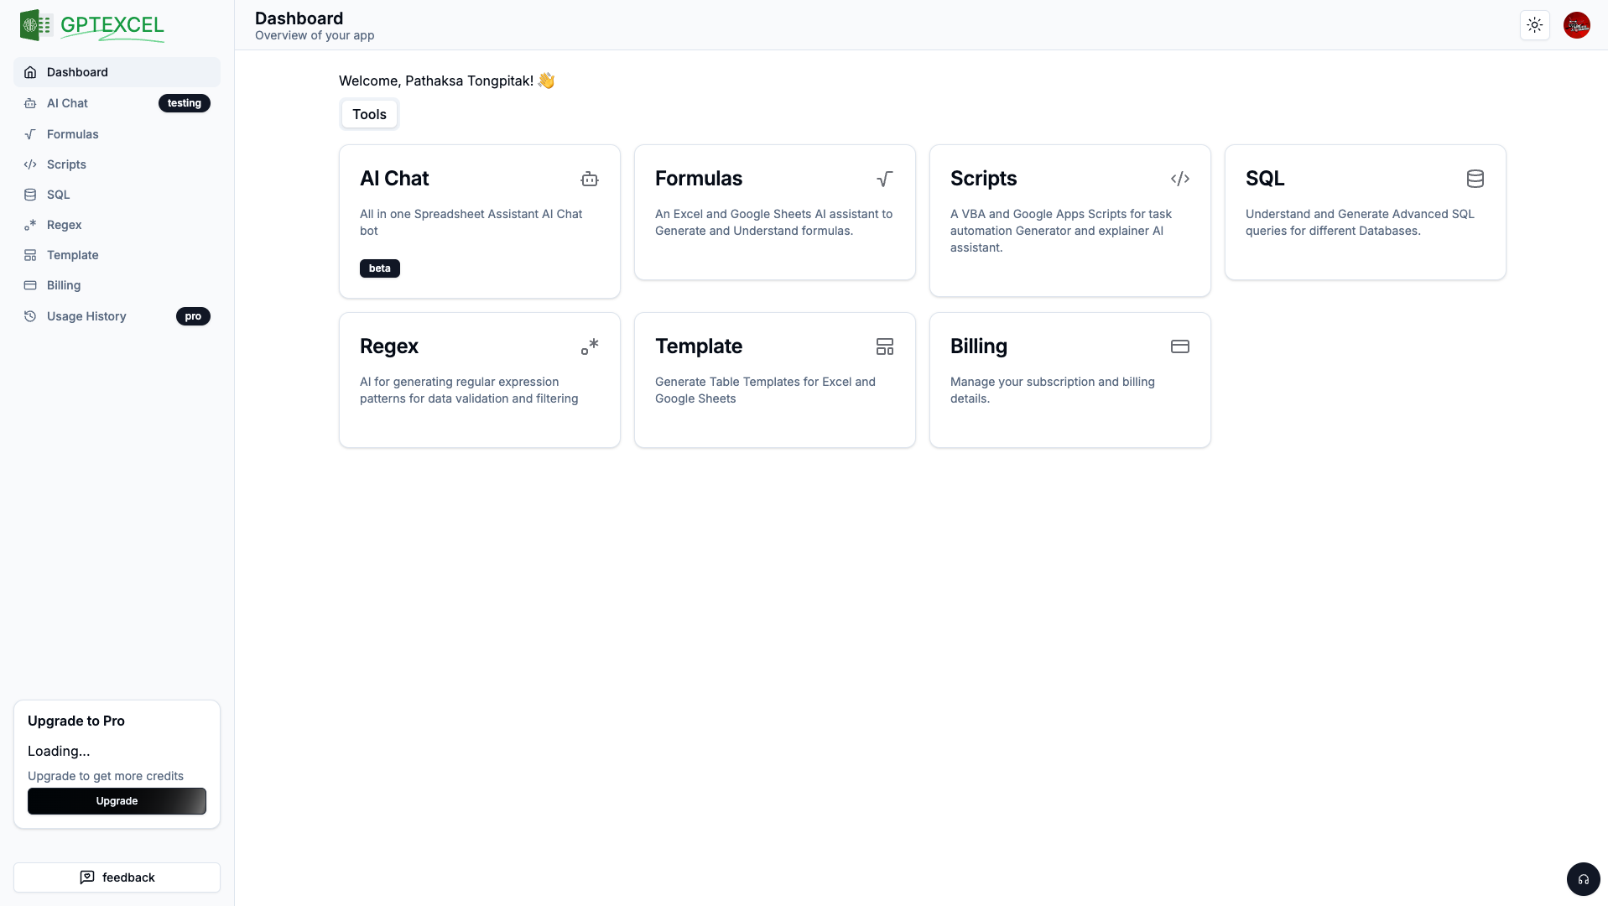1608x906 pixels.
Task: Click the regex icon on Regex card
Action: point(590,346)
